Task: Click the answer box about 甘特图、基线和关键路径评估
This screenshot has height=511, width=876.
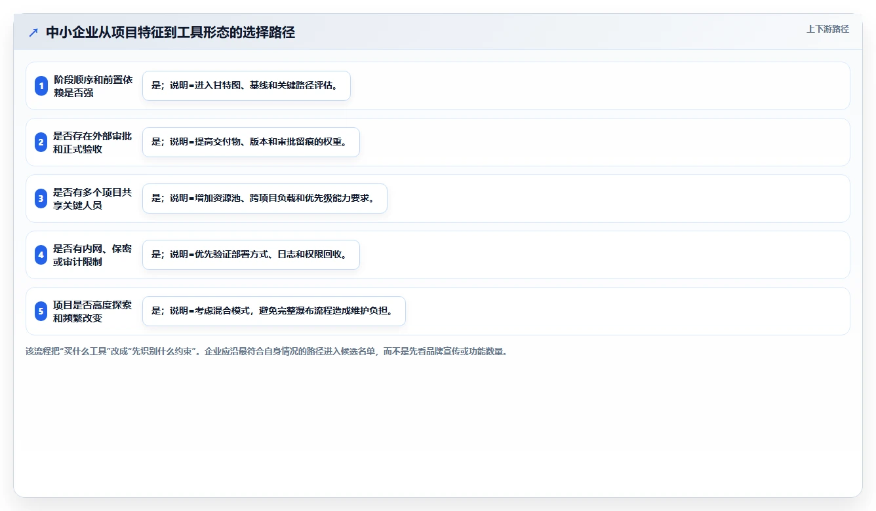Action: pos(247,86)
